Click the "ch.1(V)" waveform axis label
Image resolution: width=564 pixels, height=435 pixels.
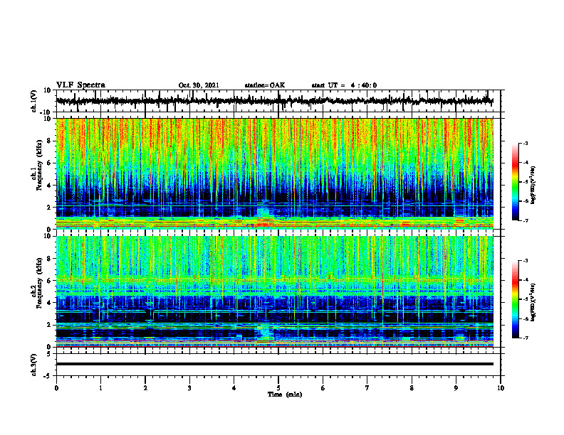(x=35, y=101)
